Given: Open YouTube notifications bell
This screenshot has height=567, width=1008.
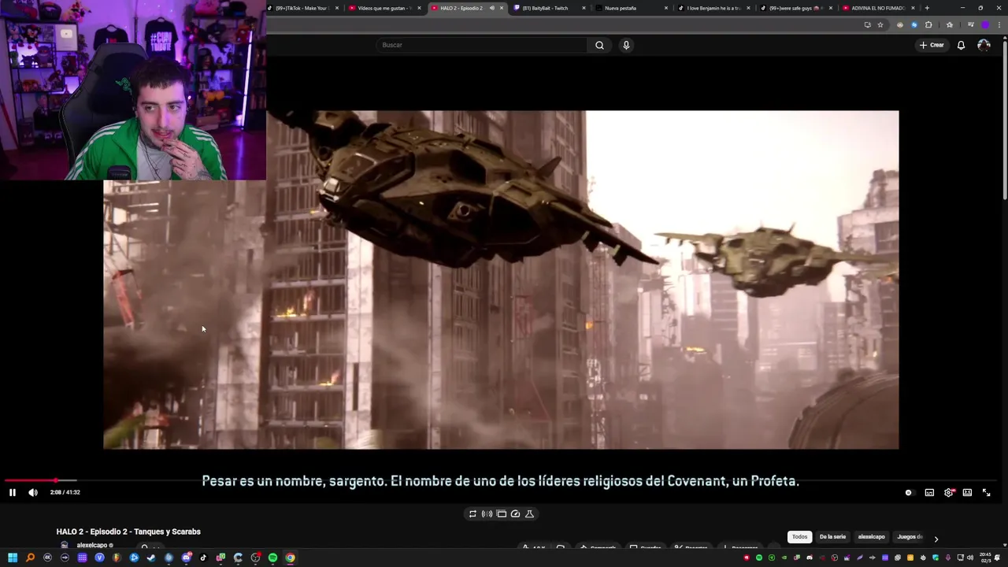Looking at the screenshot, I should [961, 45].
